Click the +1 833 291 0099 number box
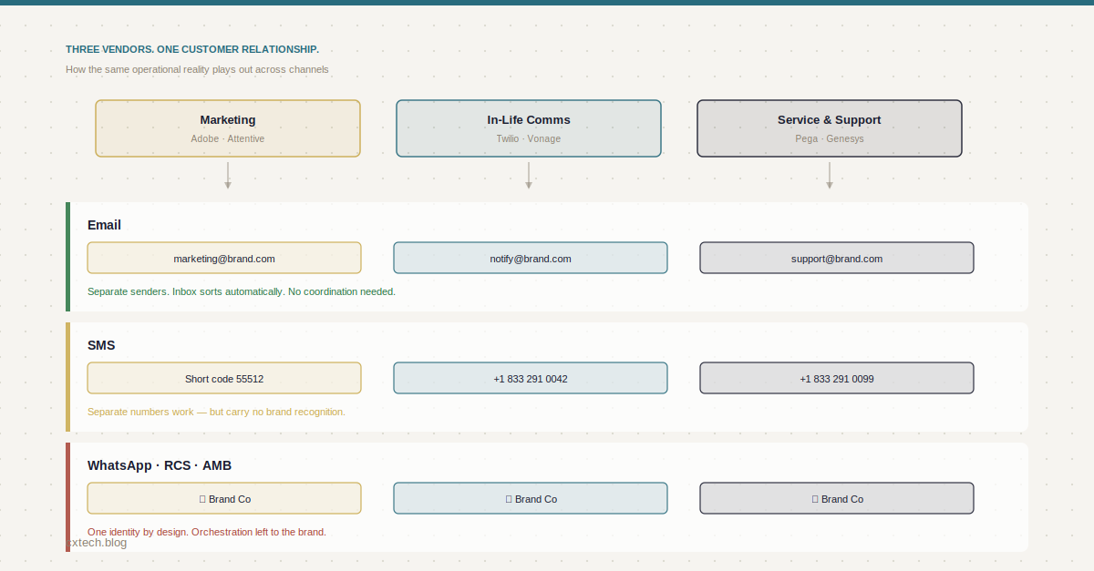Screen dimensions: 1094x571 (837, 378)
